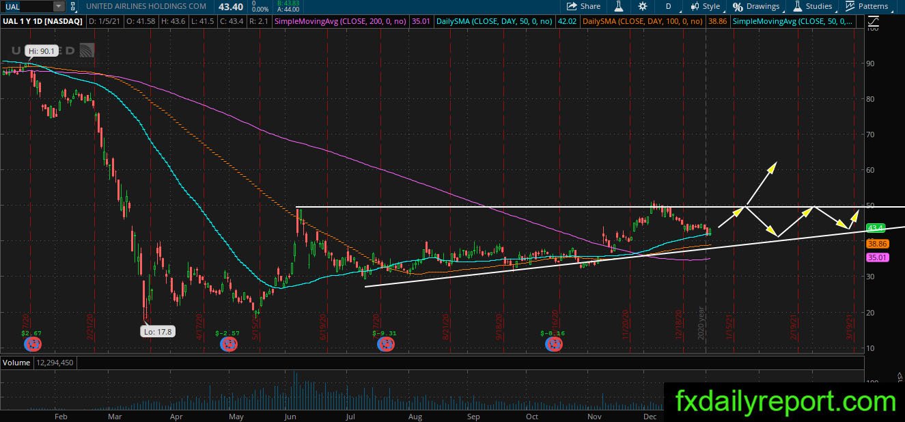905x422 pixels.
Task: Click the $-0.16 earnings event icon
Action: tap(553, 346)
